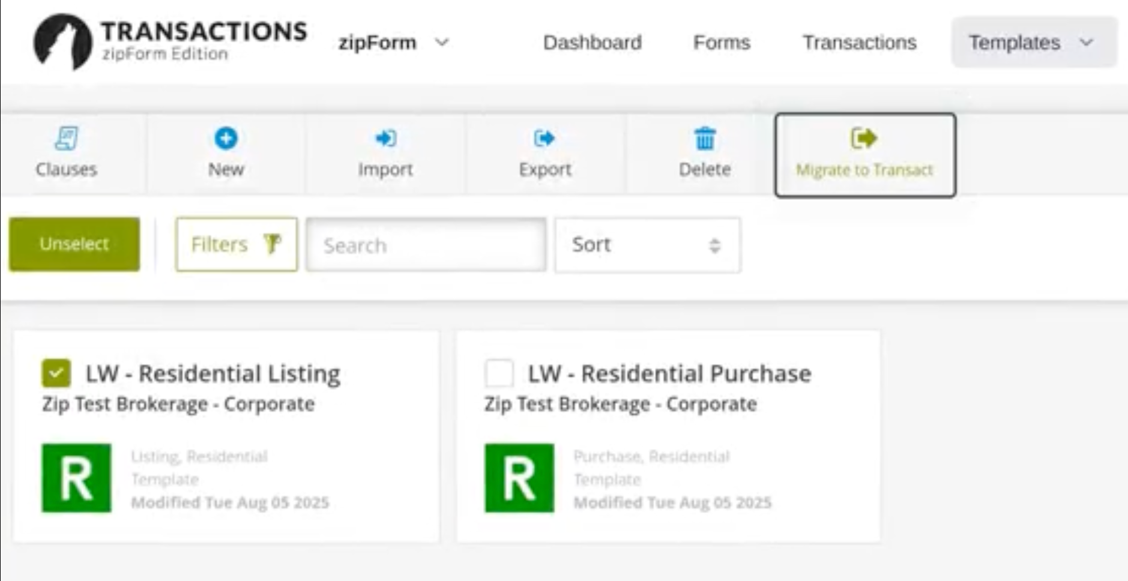Open the LW - Residential Listing template title

pos(213,373)
